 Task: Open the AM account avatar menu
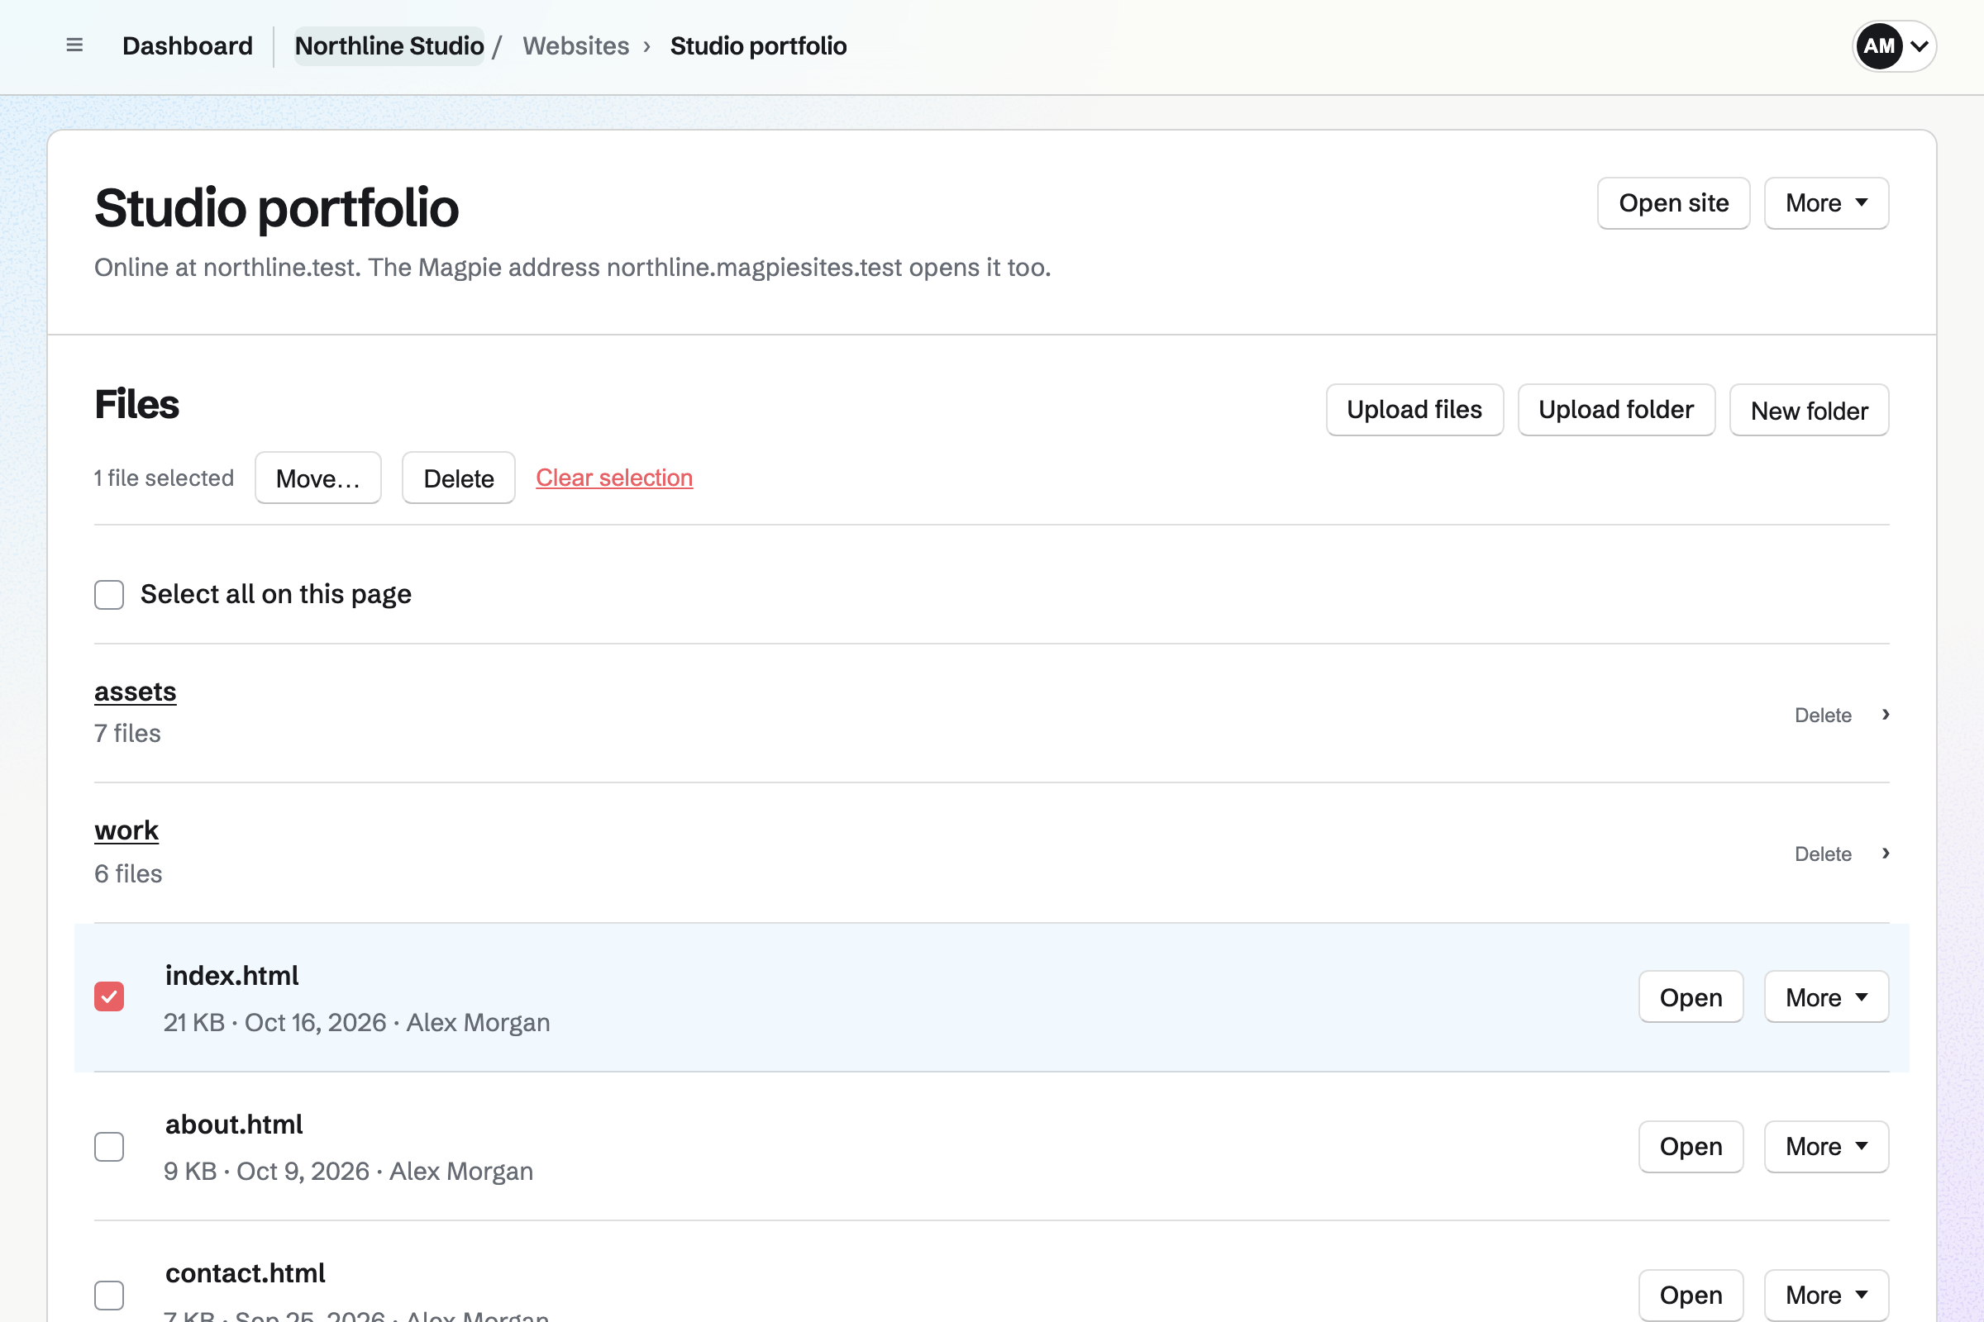tap(1894, 45)
